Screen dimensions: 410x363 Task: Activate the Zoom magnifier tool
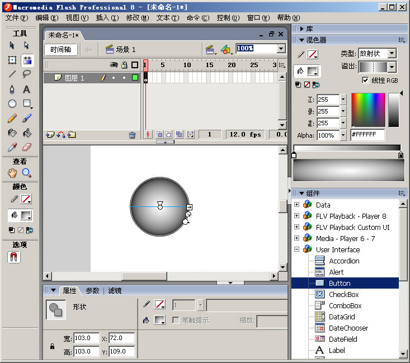pyautogui.click(x=27, y=173)
